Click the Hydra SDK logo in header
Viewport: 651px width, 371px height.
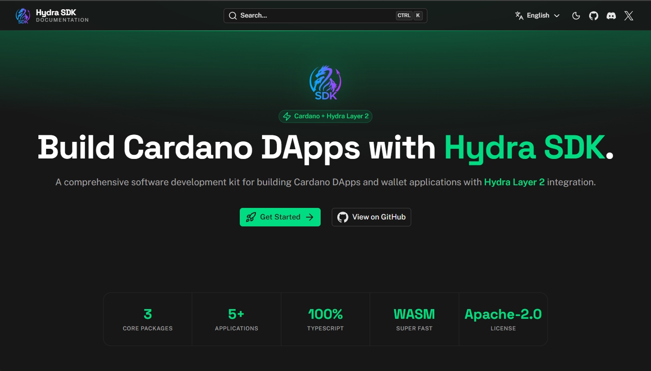tap(23, 15)
